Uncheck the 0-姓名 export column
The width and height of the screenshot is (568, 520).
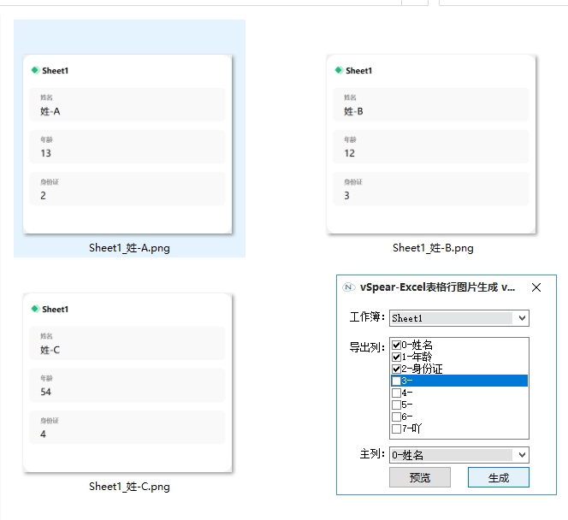[x=396, y=345]
